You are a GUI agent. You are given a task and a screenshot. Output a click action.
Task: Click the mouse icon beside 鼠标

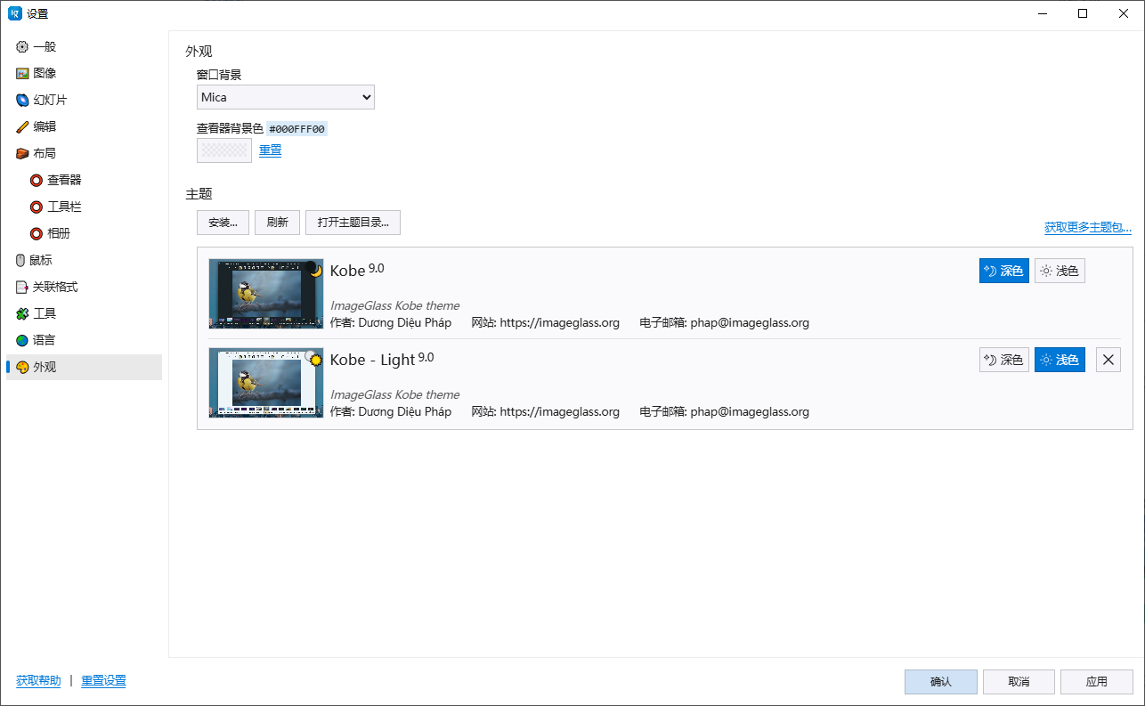21,260
